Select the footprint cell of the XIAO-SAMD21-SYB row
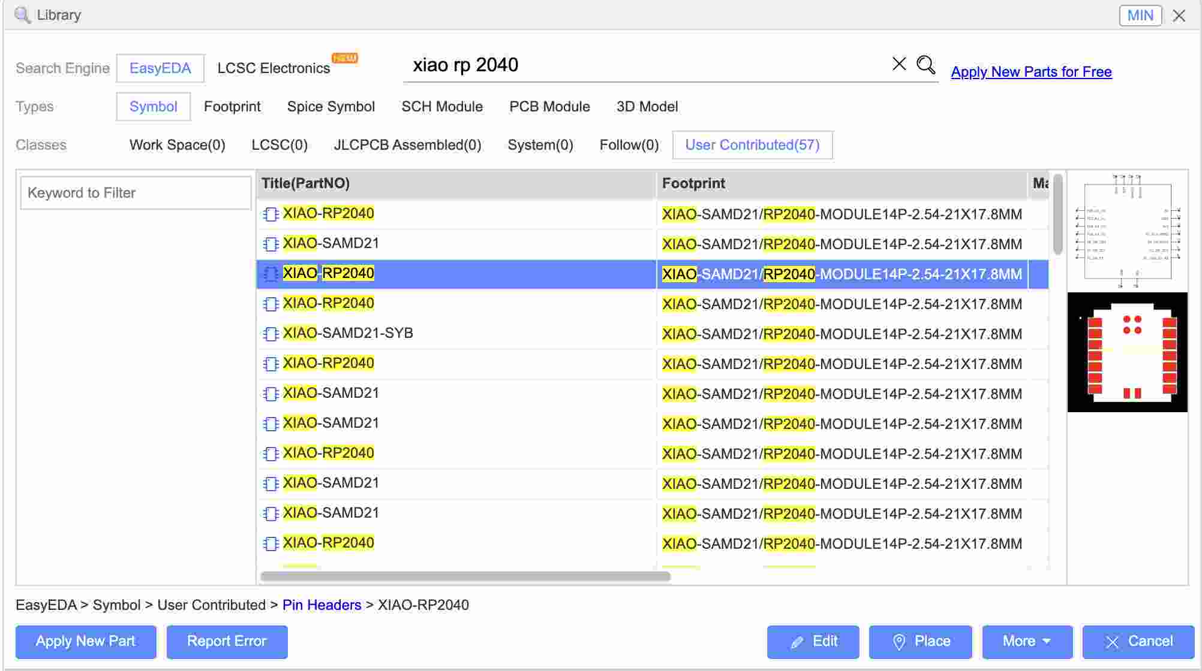The image size is (1202, 671). (x=842, y=334)
